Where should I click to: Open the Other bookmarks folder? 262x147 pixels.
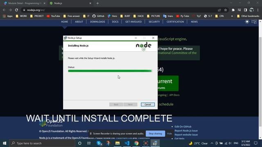248,16
